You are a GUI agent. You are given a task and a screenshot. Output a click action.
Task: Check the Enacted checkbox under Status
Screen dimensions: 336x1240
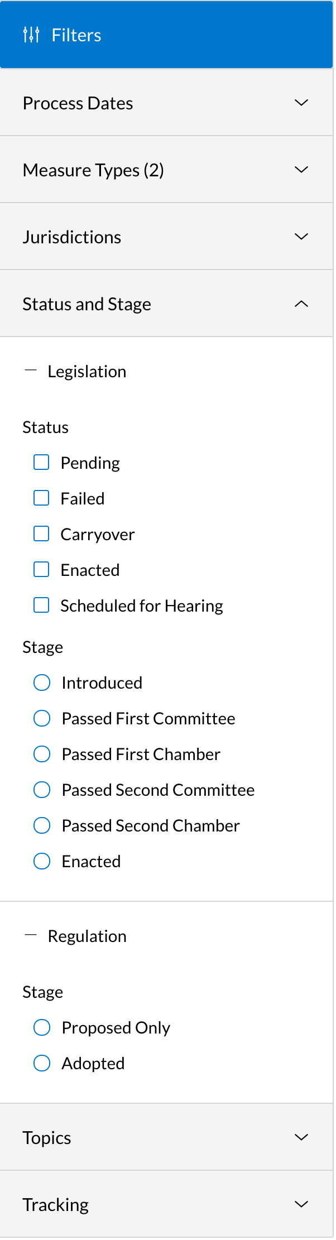pyautogui.click(x=41, y=569)
